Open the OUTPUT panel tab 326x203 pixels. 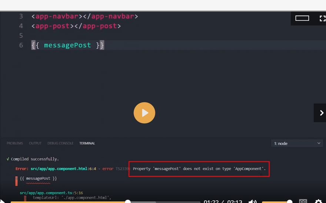[35, 143]
